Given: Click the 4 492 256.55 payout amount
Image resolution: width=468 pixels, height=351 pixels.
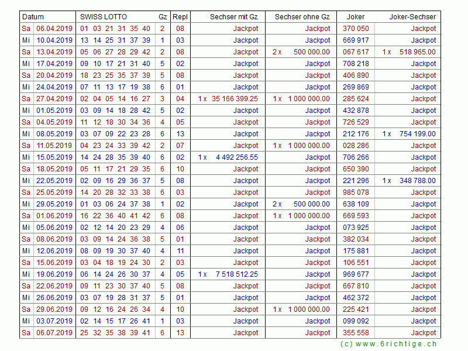Looking at the screenshot, I should click(236, 157).
